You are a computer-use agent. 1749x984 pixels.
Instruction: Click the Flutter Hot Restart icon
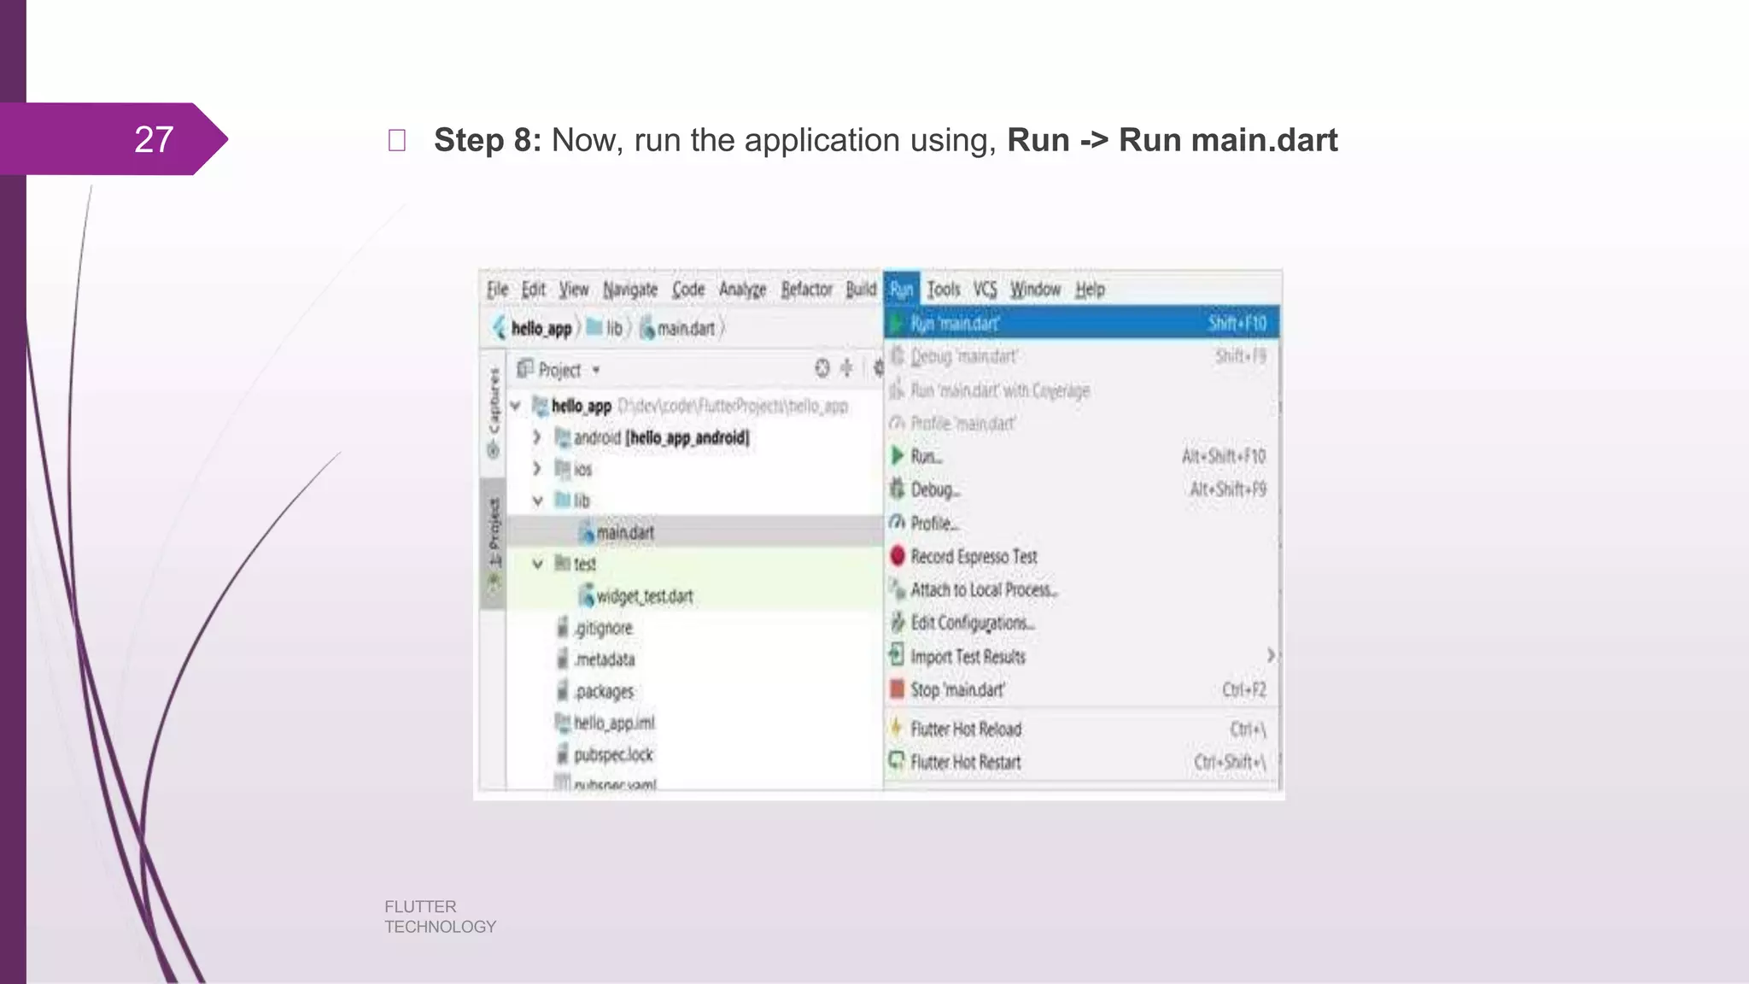coord(897,760)
